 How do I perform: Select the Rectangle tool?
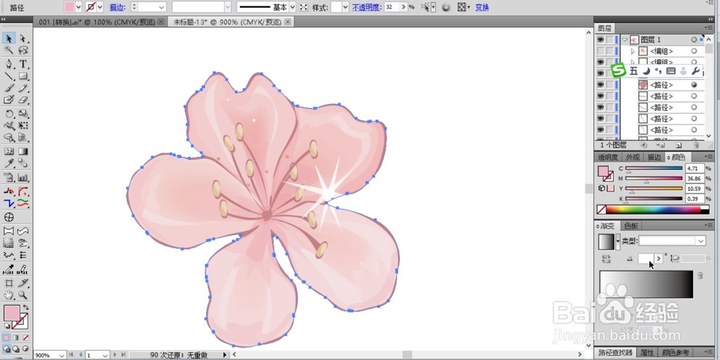tap(23, 76)
